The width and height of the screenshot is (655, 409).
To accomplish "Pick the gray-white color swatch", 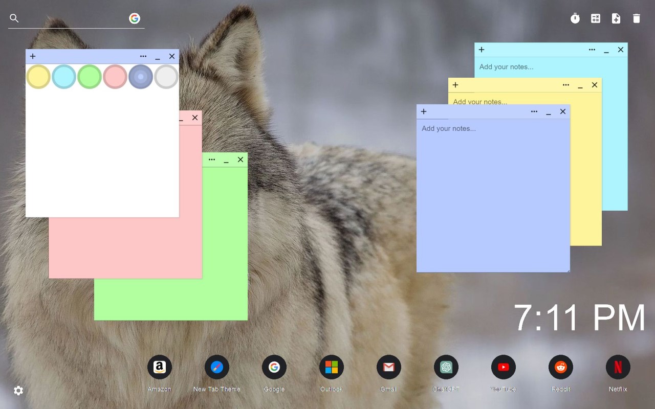I will (166, 77).
